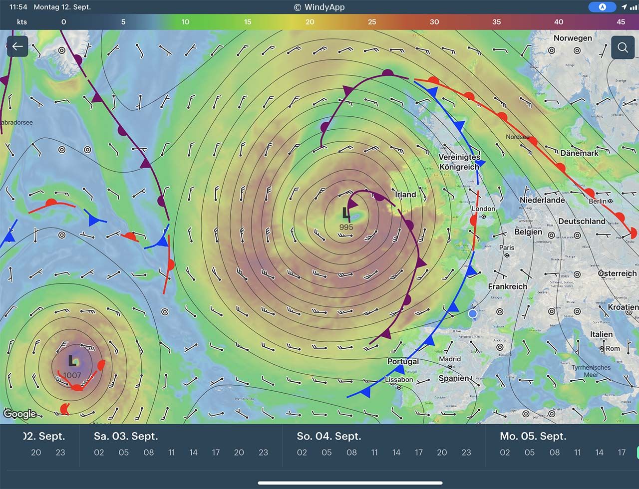Tap the 25 kts mark on wind scale
This screenshot has width=639, height=489.
tap(372, 22)
